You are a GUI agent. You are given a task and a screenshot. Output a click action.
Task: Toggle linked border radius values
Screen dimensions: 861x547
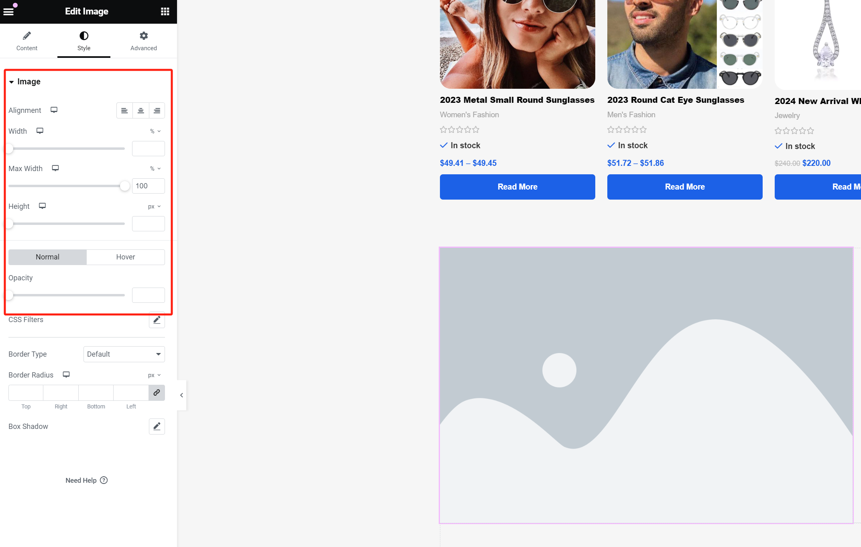coord(157,392)
